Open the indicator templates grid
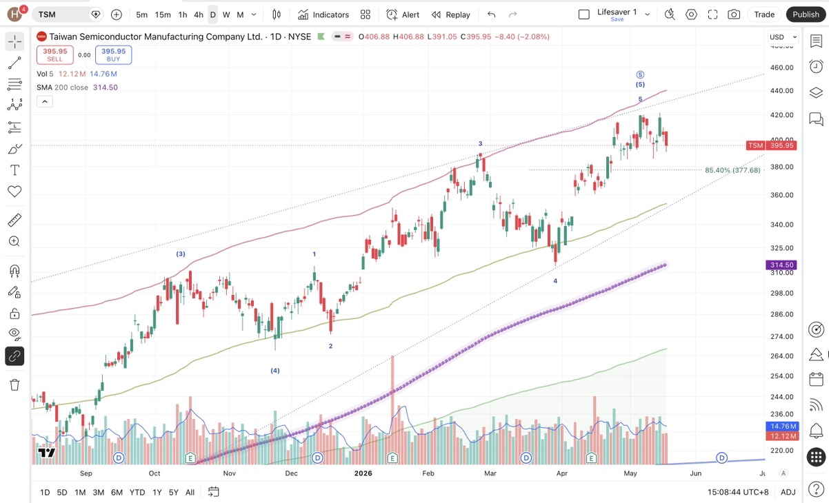 tap(366, 14)
